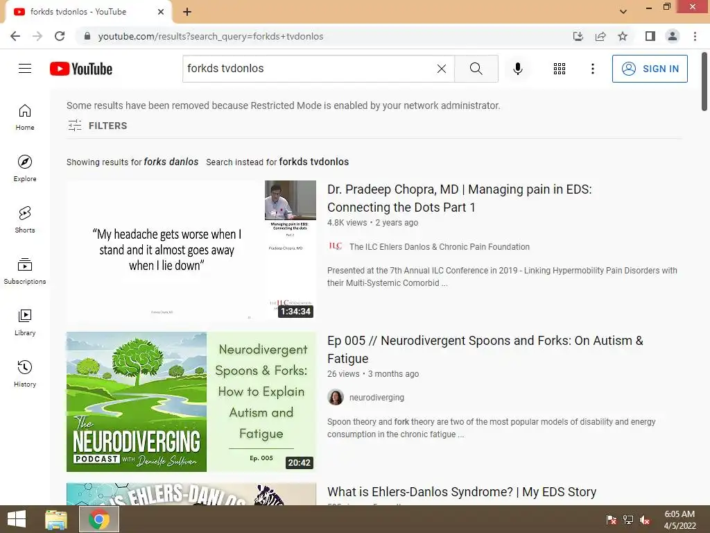Clear the search query with the X
This screenshot has height=533, width=710.
442,69
